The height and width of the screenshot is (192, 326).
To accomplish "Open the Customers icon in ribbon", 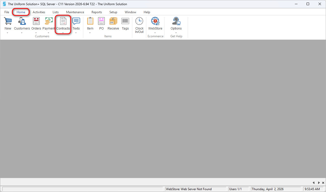I will click(x=22, y=21).
